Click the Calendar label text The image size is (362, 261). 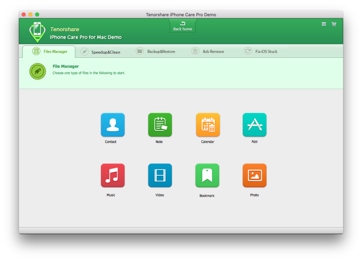(x=208, y=142)
